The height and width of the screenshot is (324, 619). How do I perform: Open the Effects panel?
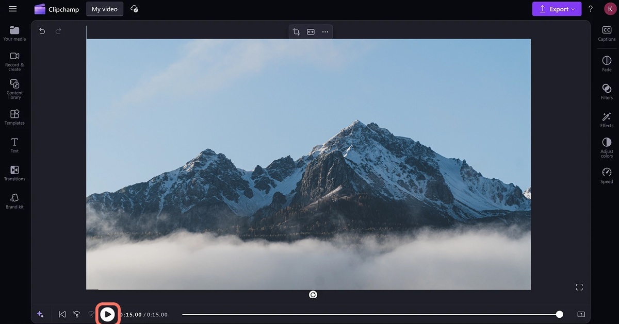pyautogui.click(x=607, y=120)
